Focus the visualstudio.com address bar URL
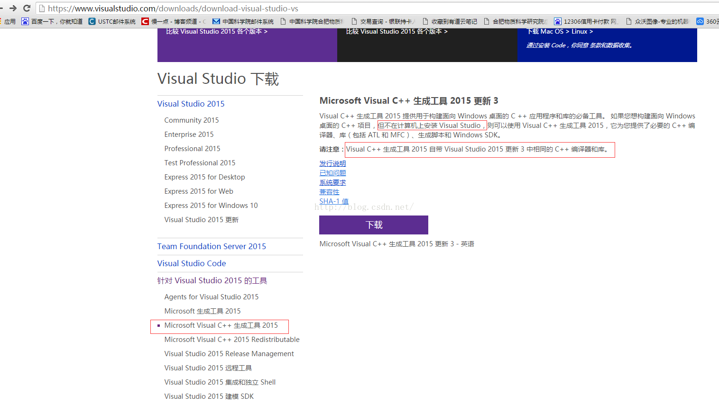Screen dimensions: 719x404 tap(173, 8)
